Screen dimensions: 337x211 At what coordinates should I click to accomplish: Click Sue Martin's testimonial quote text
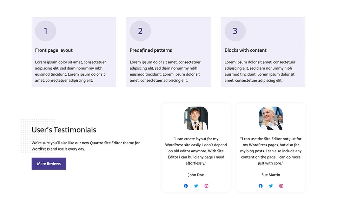click(x=271, y=151)
